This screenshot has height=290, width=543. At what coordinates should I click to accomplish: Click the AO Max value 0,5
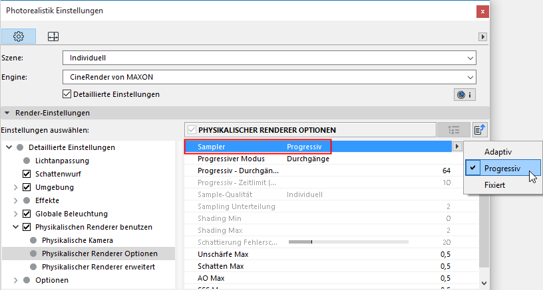point(445,278)
